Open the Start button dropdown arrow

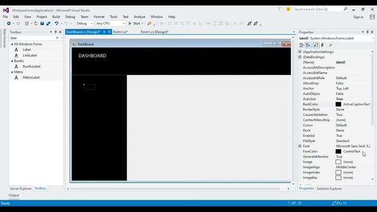coord(143,24)
